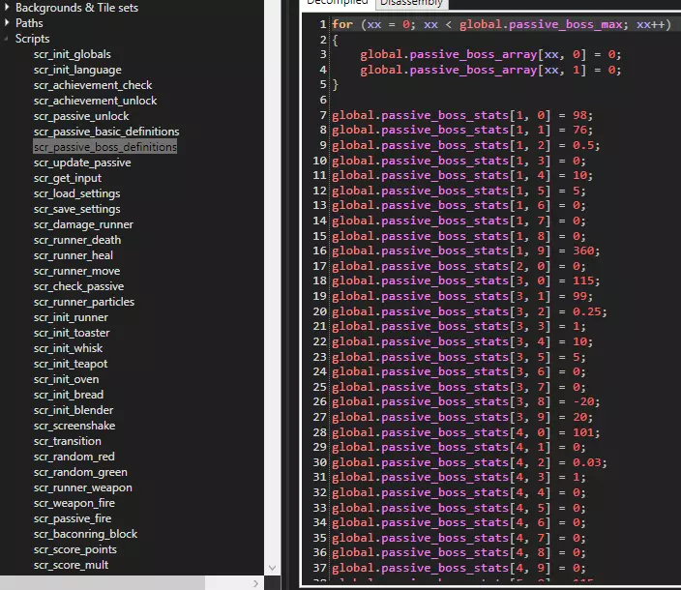Place cursor on line 26 value -20
The height and width of the screenshot is (590, 681).
tap(583, 401)
